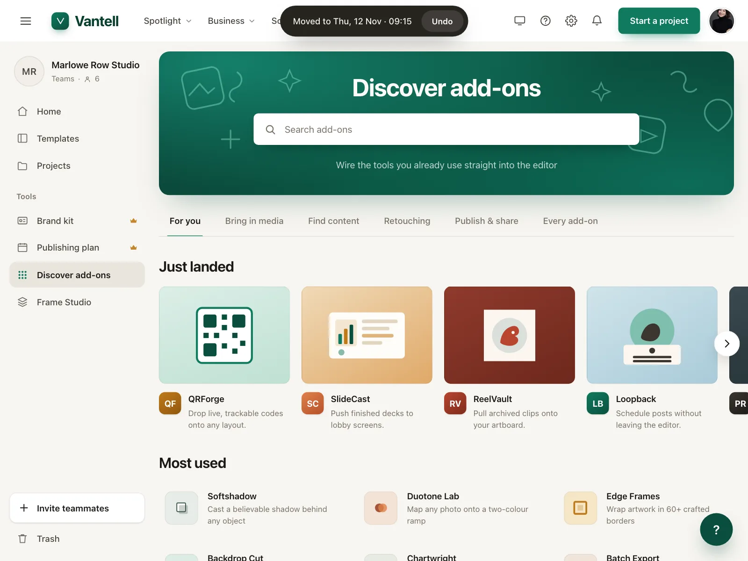Open the user profile avatar
Image resolution: width=748 pixels, height=561 pixels.
point(722,21)
